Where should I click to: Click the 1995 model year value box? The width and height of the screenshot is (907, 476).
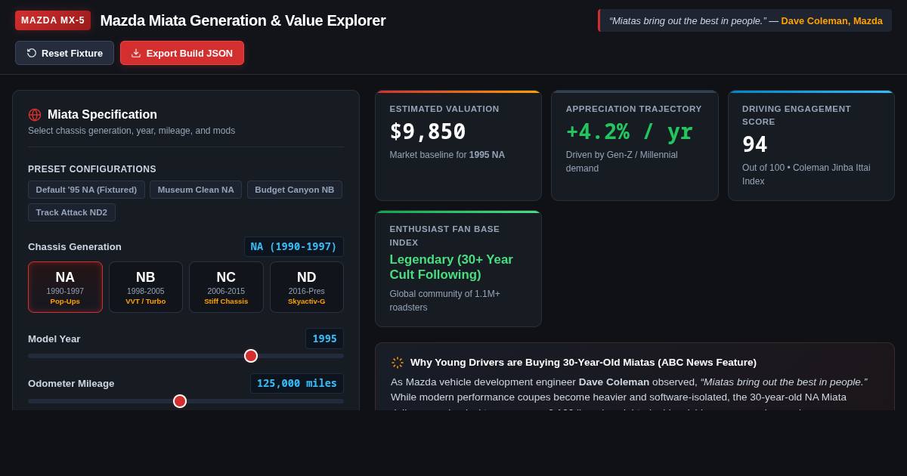tap(325, 338)
